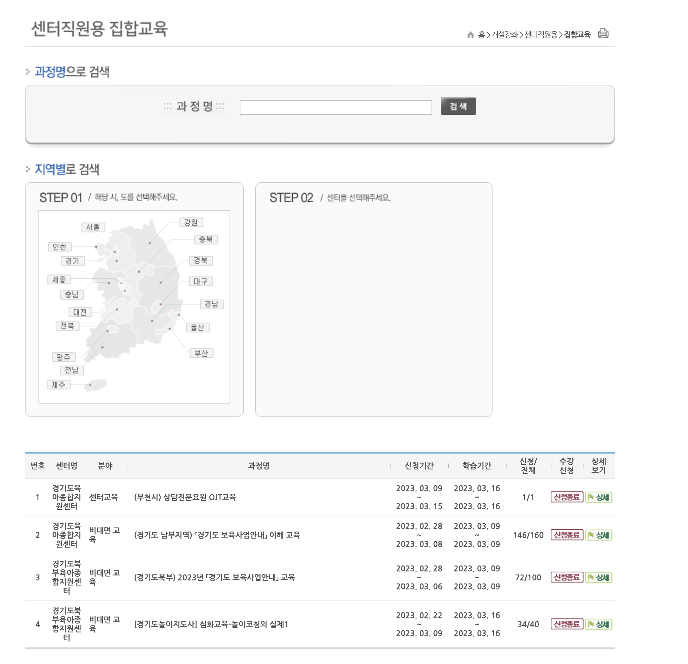Select 대전 on the region map

click(x=80, y=312)
